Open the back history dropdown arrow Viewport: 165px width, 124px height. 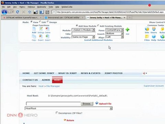[13, 12]
